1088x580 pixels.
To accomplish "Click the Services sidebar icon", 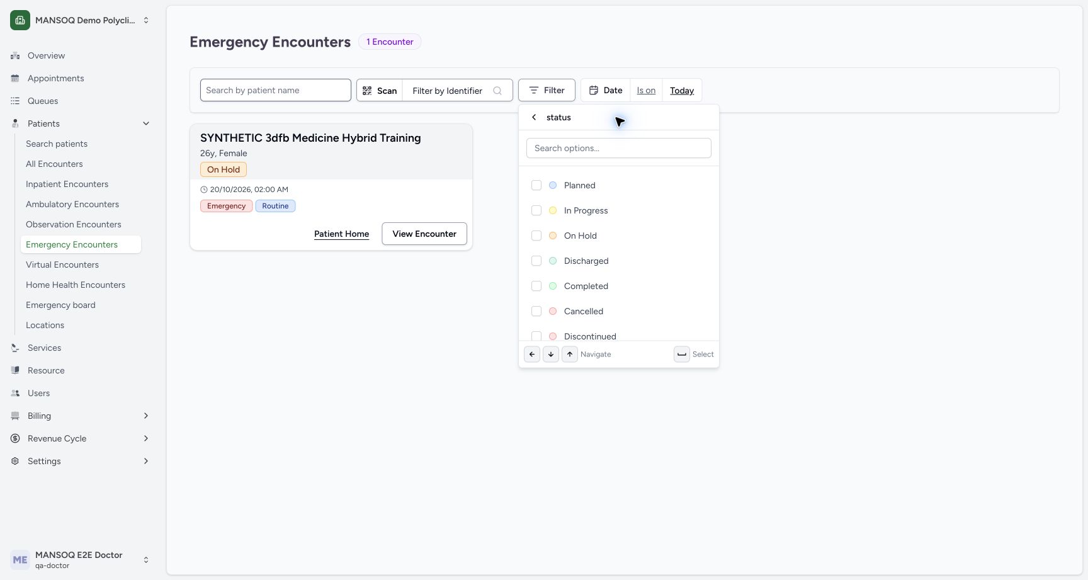I will click(x=15, y=348).
